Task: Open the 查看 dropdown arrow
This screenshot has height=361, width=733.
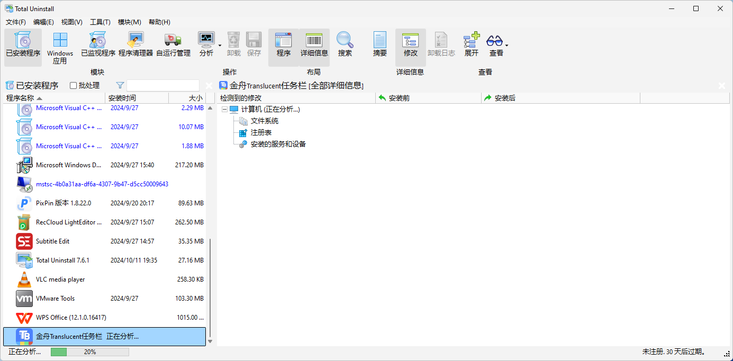Action: 507,46
